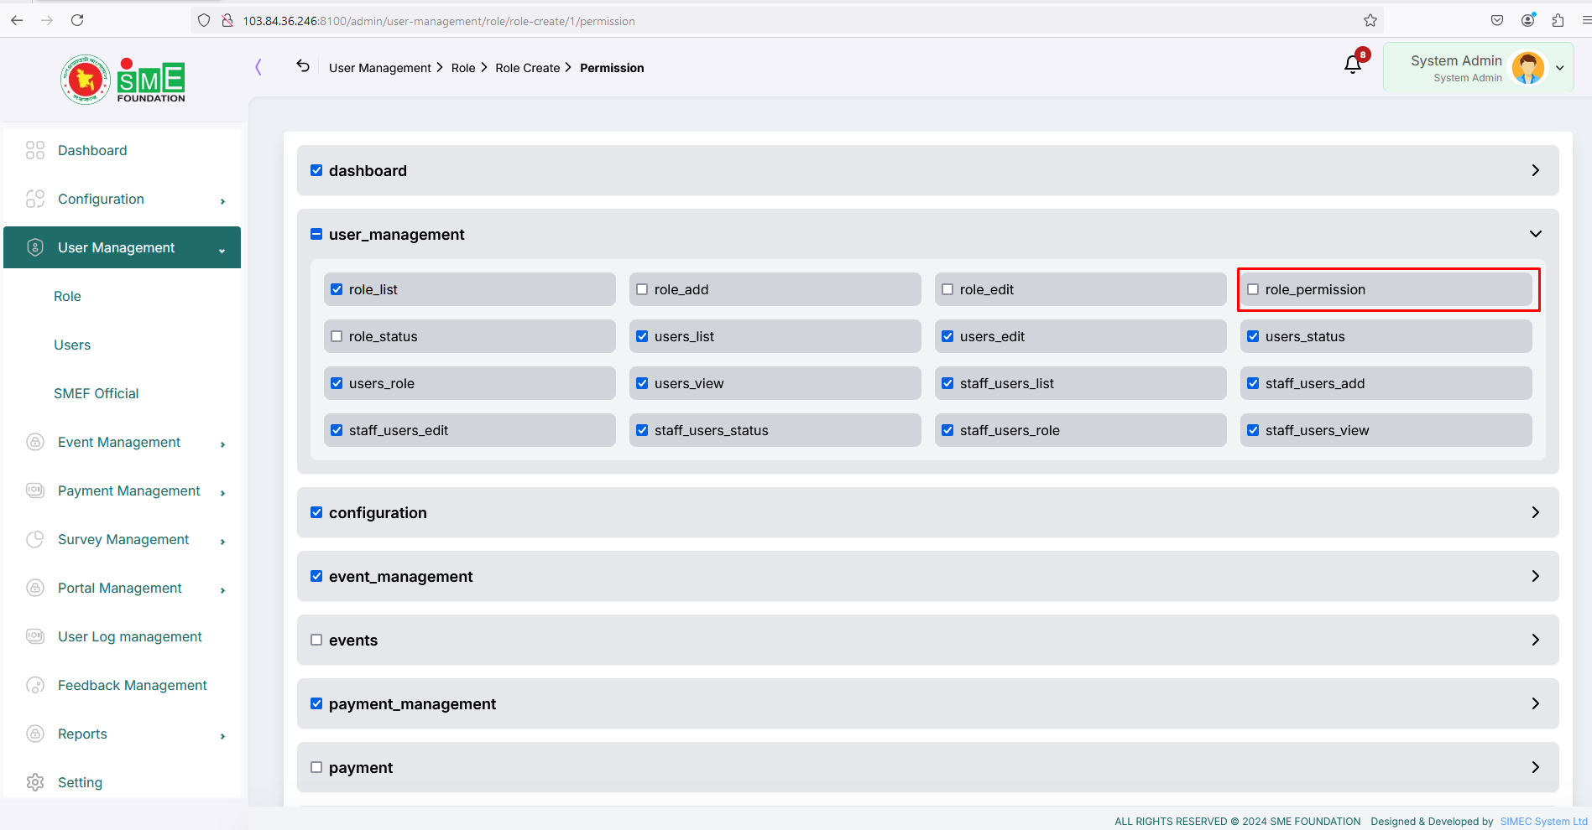Uncheck the configuration checkbox
This screenshot has width=1592, height=830.
point(316,512)
